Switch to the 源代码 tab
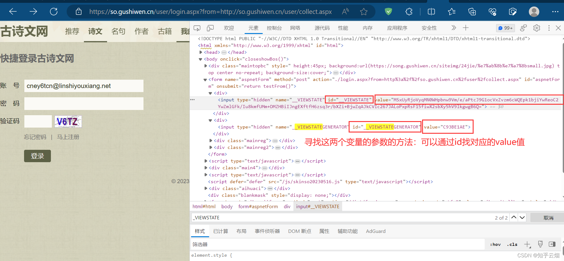564x261 pixels. 322,28
